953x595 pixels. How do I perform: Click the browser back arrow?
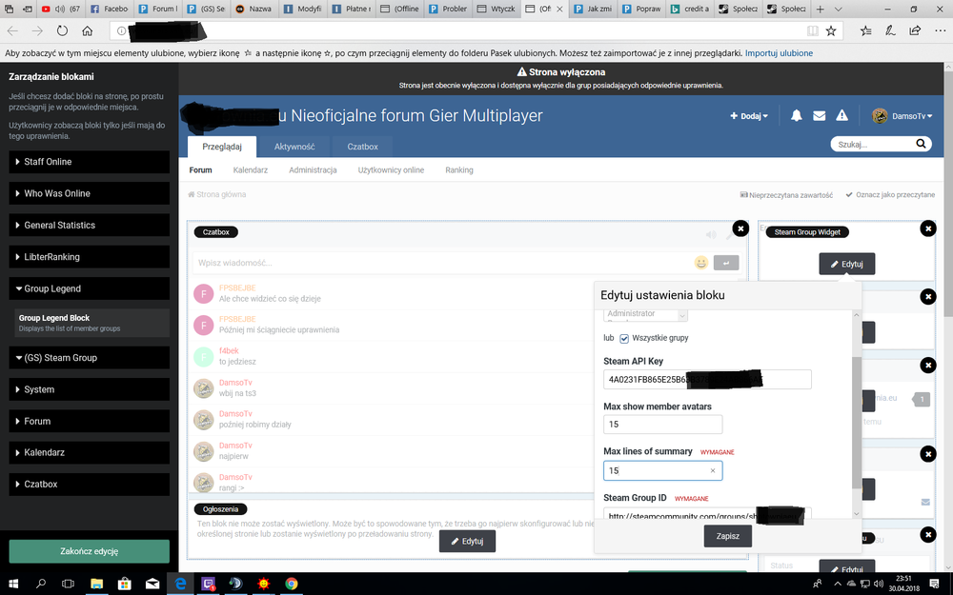pyautogui.click(x=12, y=30)
